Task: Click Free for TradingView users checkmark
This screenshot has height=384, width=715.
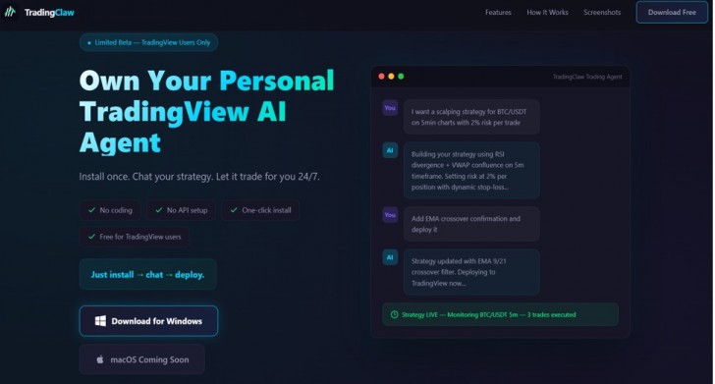Action: click(x=91, y=237)
